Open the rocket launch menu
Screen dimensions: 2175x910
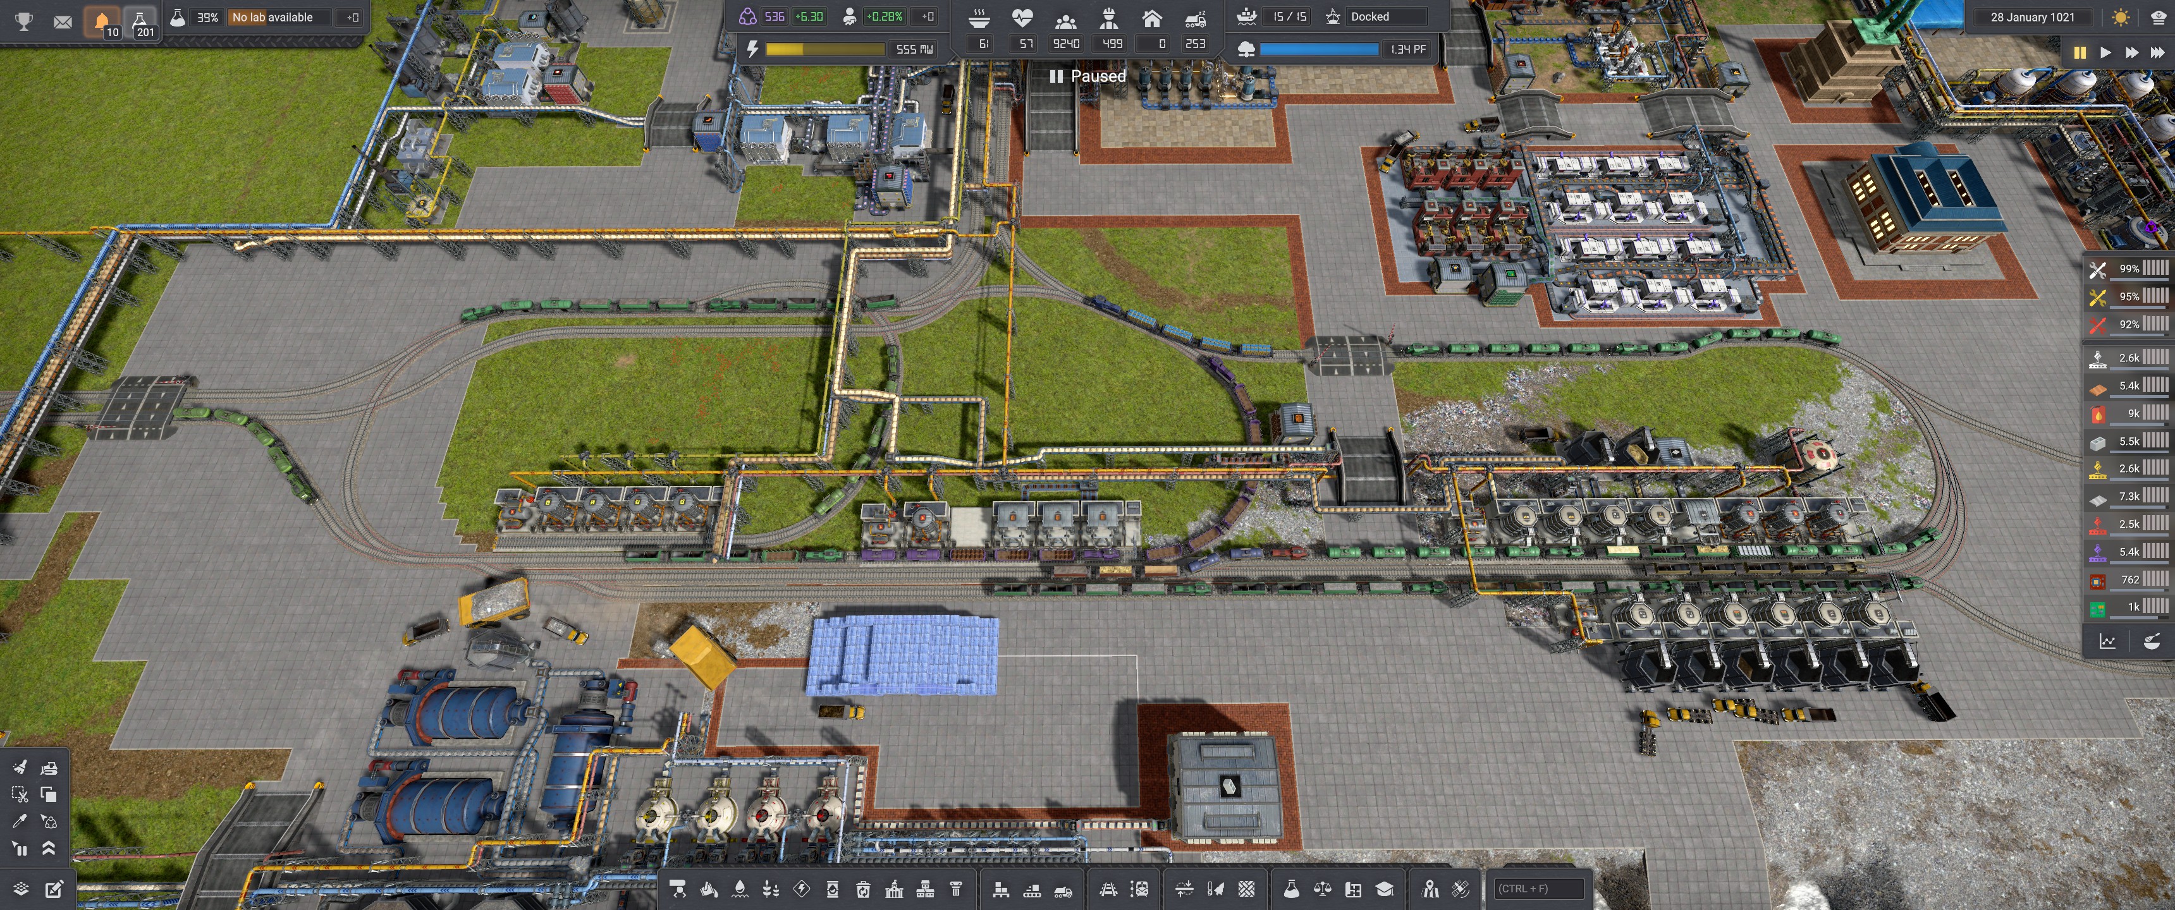1216,888
